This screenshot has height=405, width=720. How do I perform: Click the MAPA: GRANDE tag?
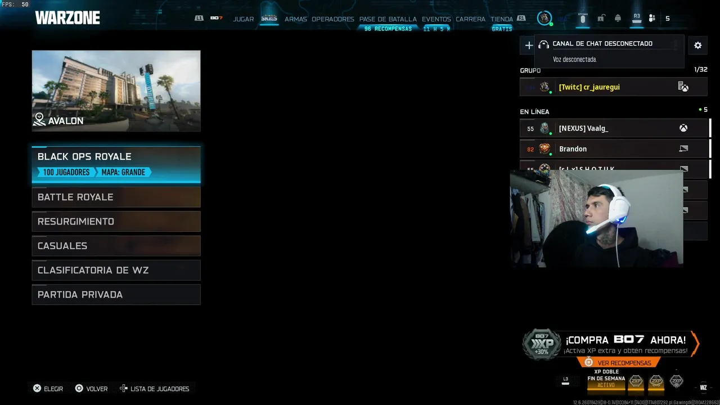tap(123, 172)
